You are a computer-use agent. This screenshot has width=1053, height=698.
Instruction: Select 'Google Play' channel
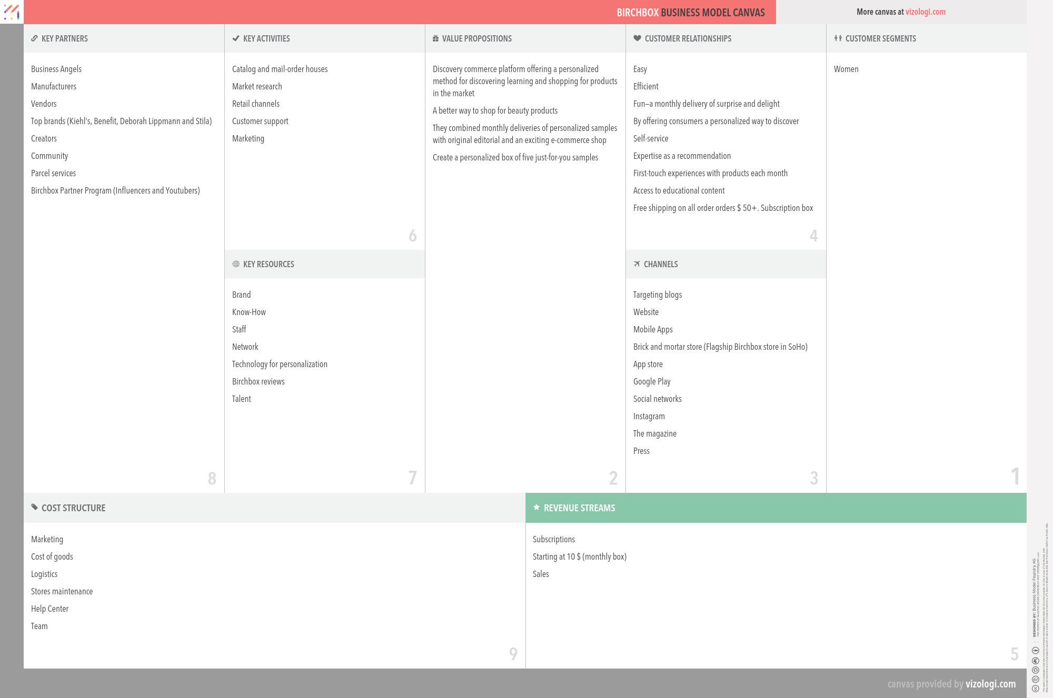click(652, 381)
